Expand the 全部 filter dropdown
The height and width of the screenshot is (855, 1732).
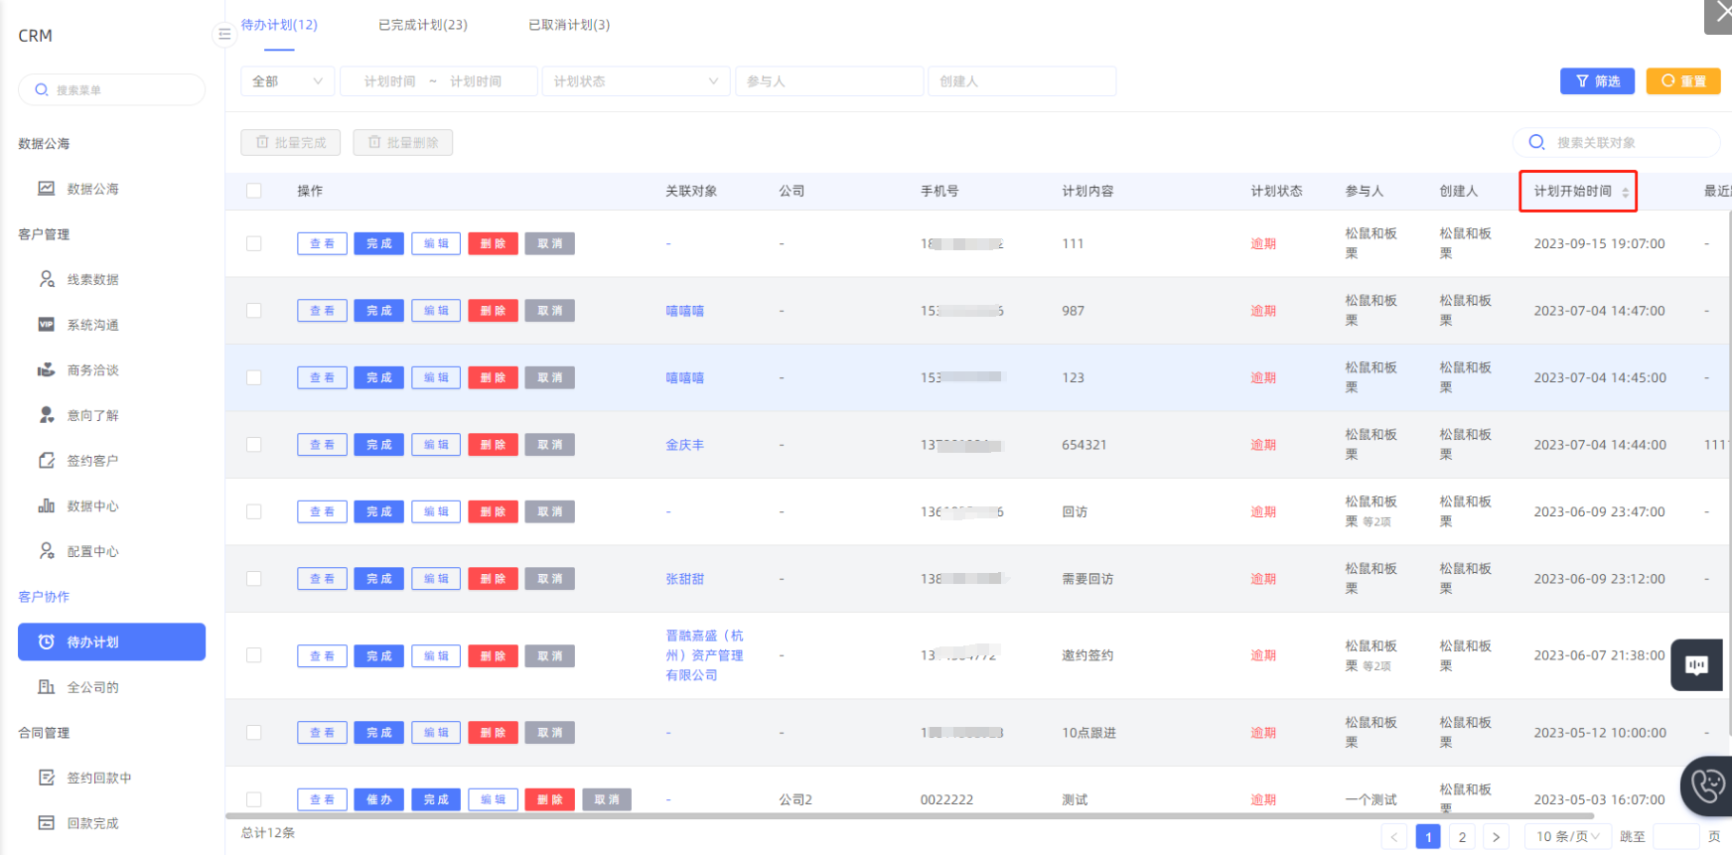click(x=287, y=81)
